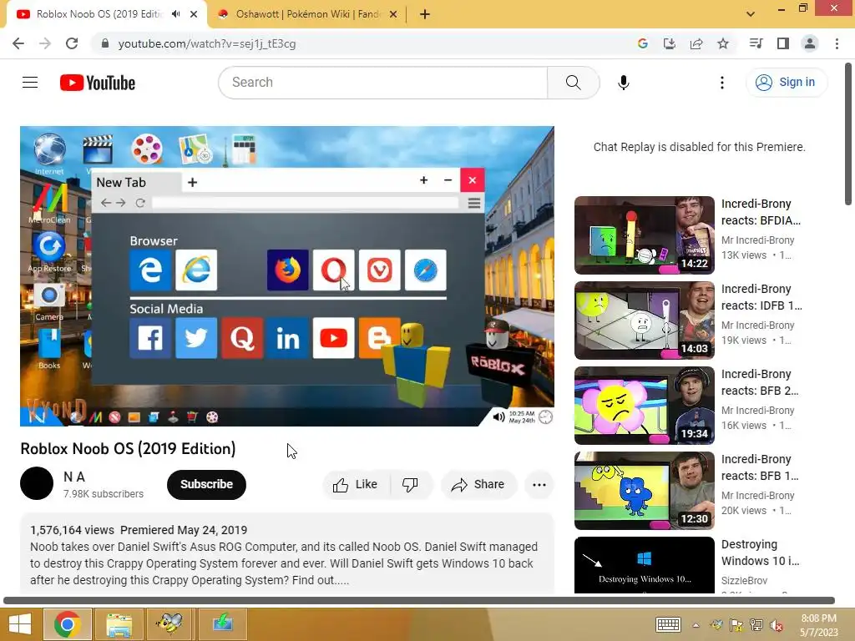Install the app via the download icon

pos(669,43)
